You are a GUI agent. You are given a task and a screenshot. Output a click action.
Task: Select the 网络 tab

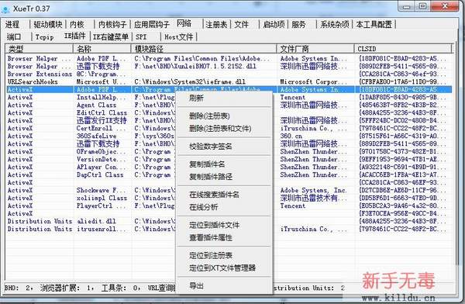184,23
